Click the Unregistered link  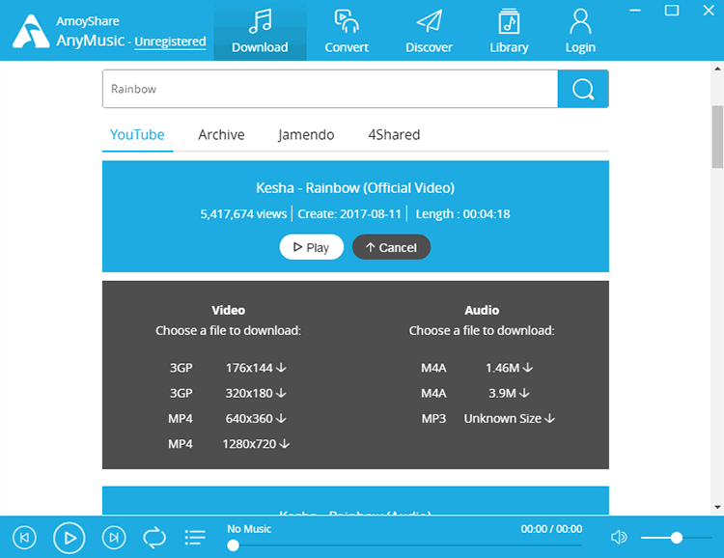[170, 42]
